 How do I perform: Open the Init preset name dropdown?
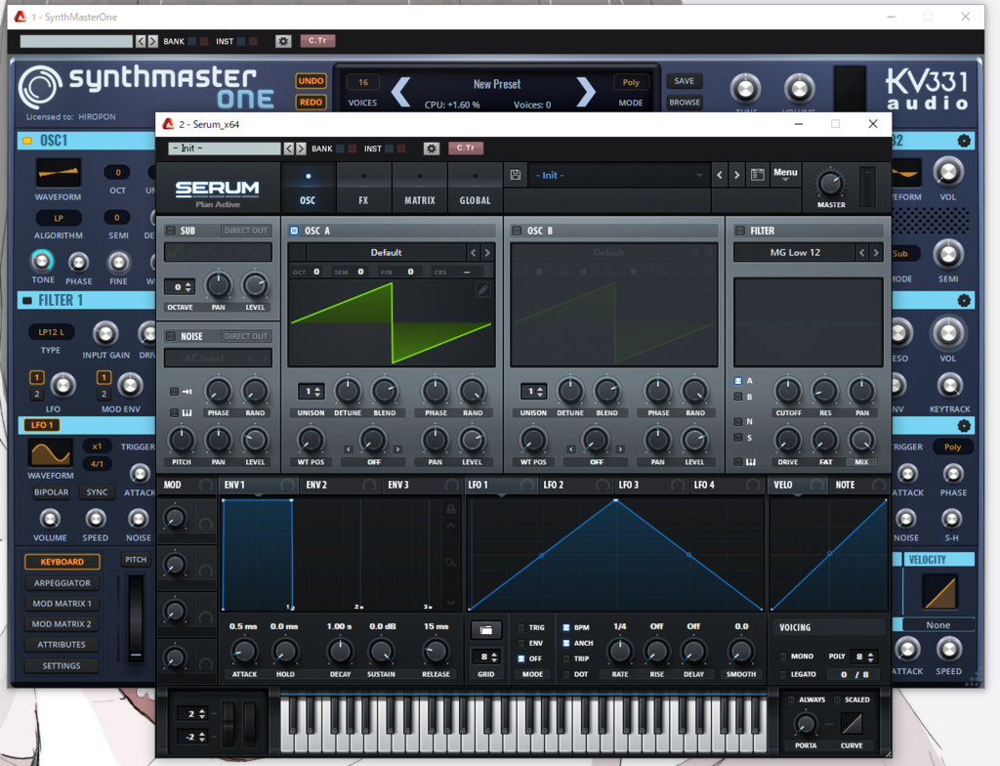(618, 175)
